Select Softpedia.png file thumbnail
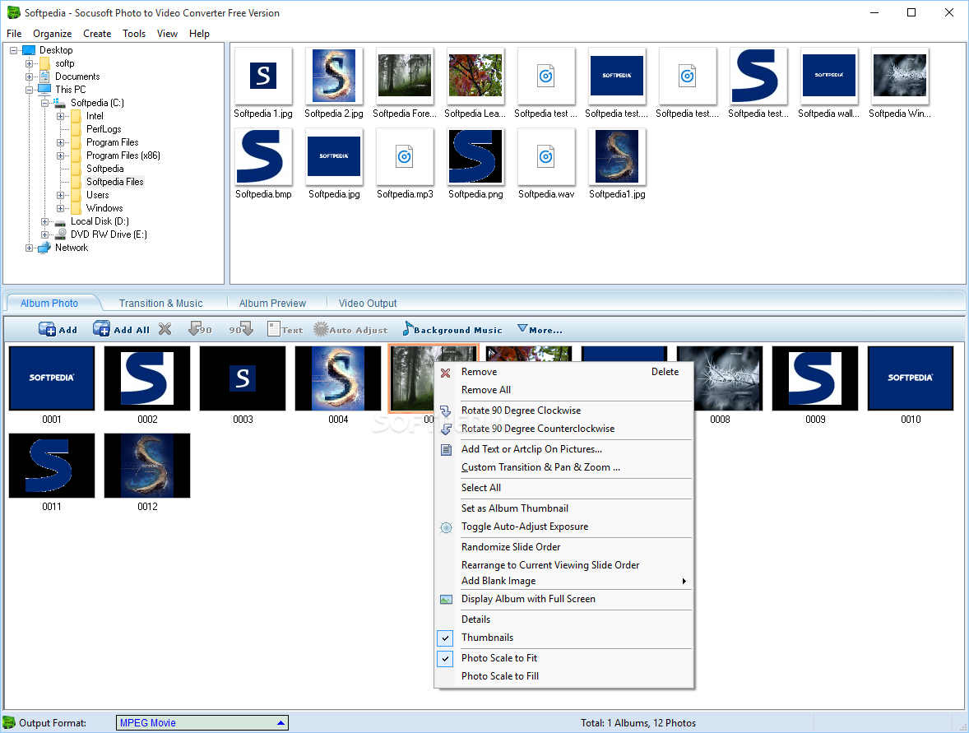The height and width of the screenshot is (733, 969). (x=475, y=156)
